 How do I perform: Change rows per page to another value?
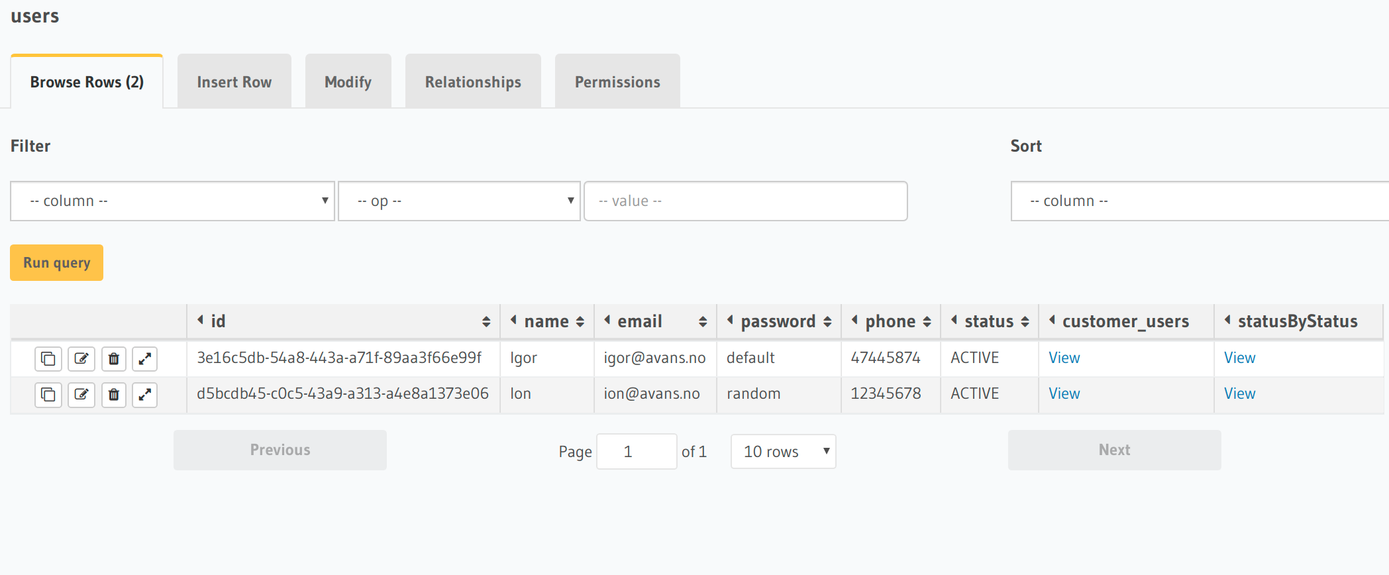[783, 451]
